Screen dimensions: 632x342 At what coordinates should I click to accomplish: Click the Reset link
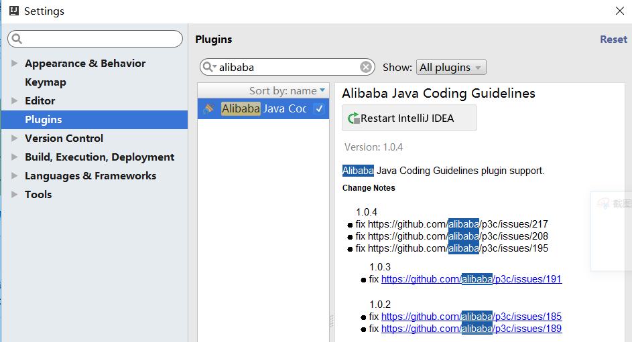[x=613, y=39]
